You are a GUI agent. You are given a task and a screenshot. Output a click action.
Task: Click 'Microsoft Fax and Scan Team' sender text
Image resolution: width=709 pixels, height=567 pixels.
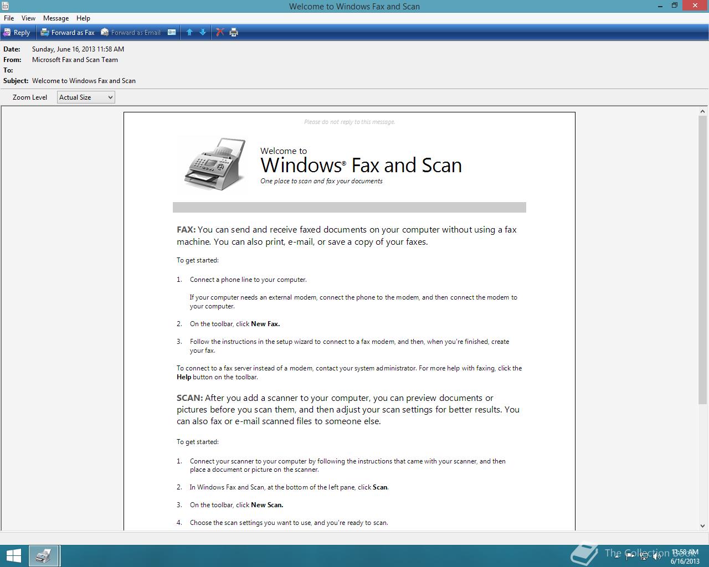[75, 60]
